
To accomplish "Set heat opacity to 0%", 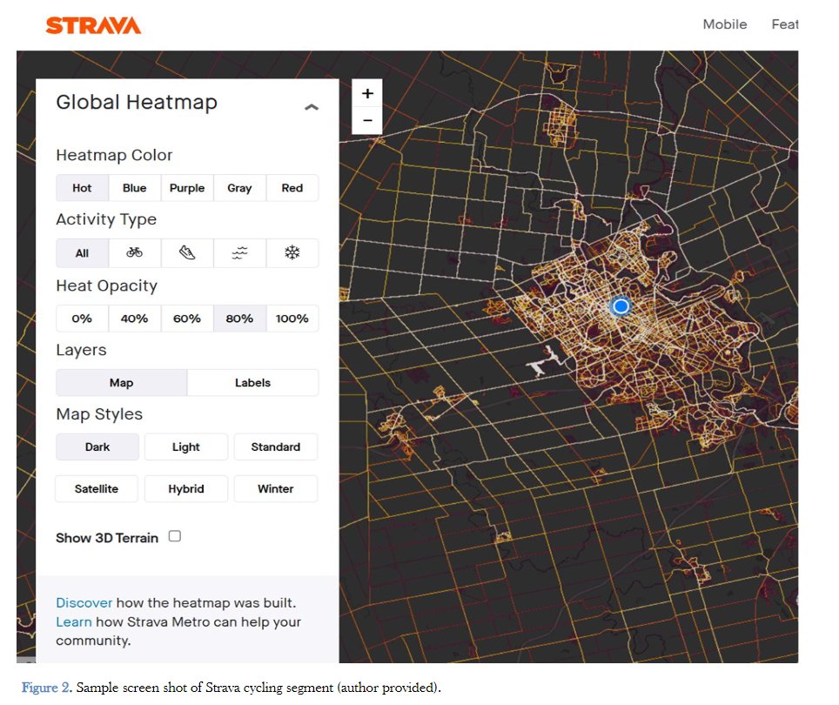I will 82,319.
